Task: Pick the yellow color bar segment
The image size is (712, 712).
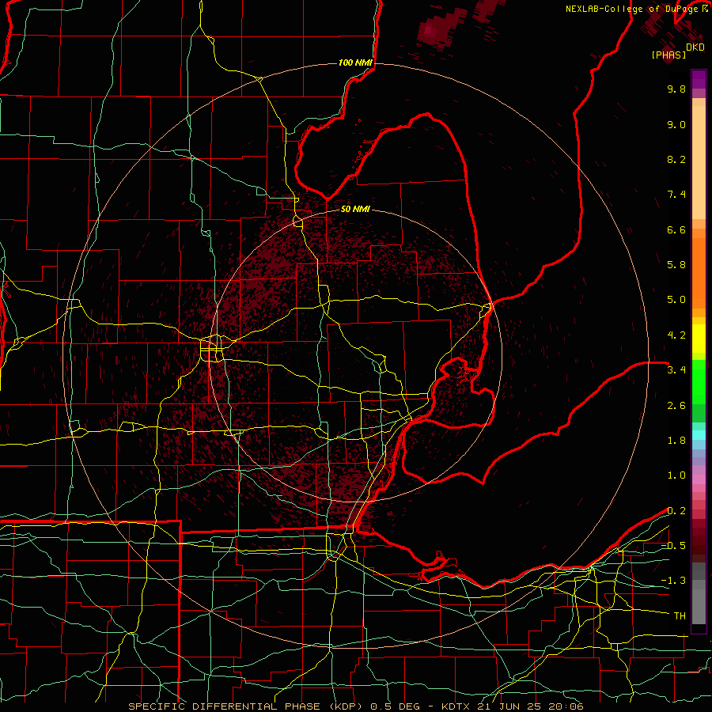Action: (699, 339)
